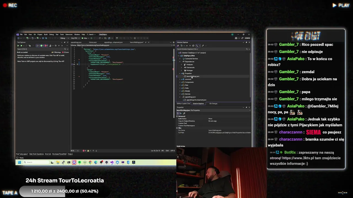353x198 pixels.
Task: Click the search magnifier in Test Explorer
Action: click(x=65, y=49)
